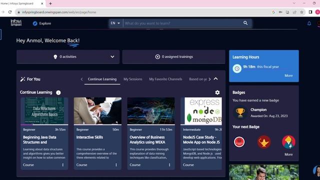Image resolution: width=320 pixels, height=180 pixels.
Task: Reload the page in browser
Action: [10, 12]
